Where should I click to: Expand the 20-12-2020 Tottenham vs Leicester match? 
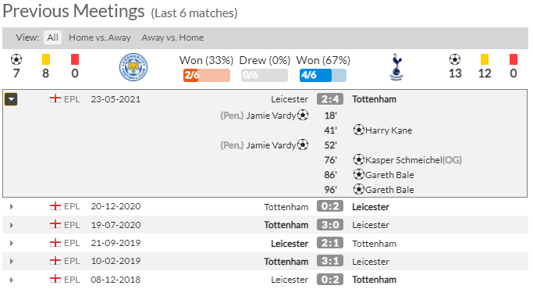[12, 207]
